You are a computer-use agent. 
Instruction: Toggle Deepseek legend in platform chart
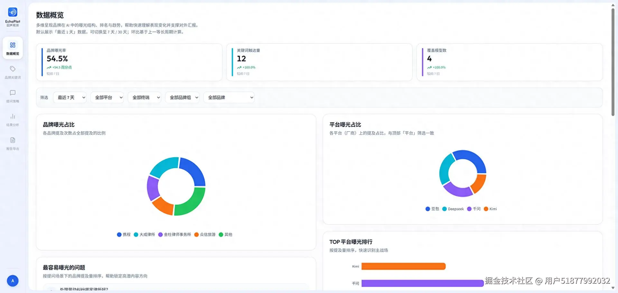pos(453,209)
